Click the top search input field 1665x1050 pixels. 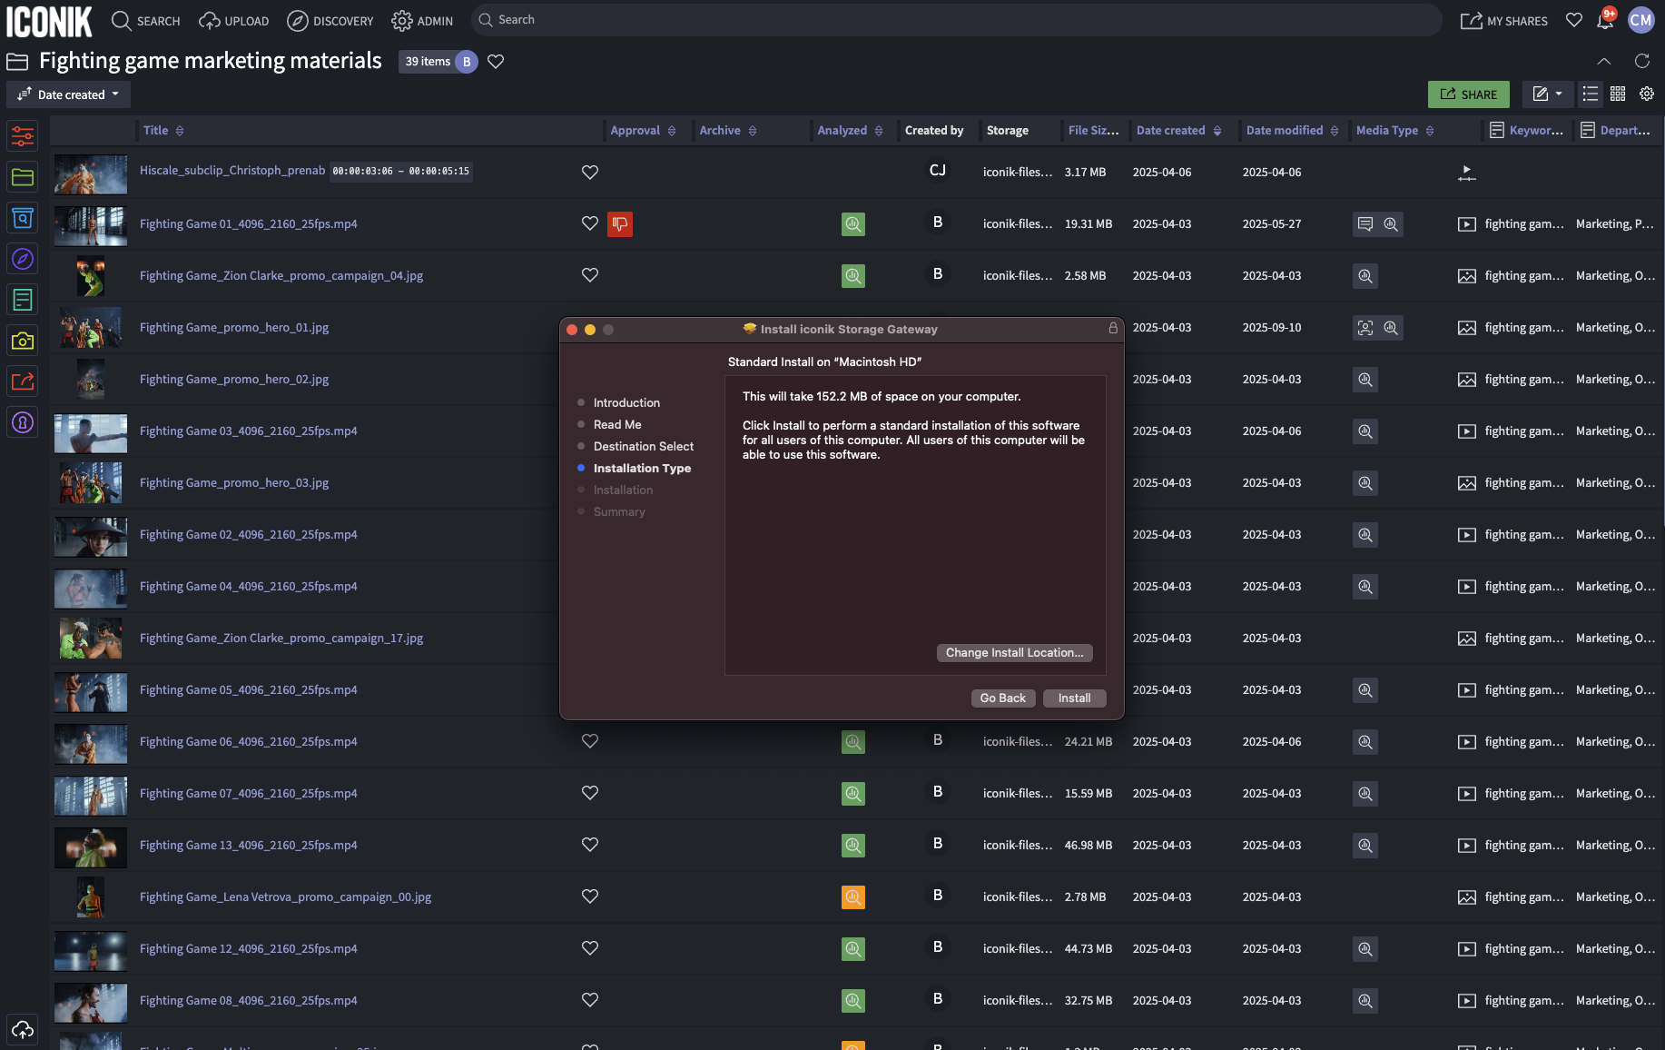click(x=953, y=20)
